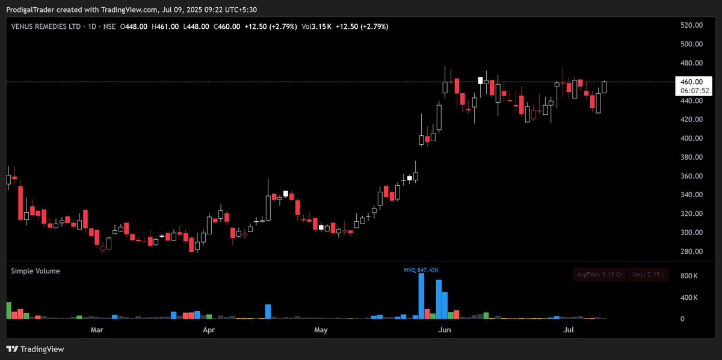This screenshot has height=360, width=722.
Task: Select the Simple Volume indicator label
Action: coord(35,271)
